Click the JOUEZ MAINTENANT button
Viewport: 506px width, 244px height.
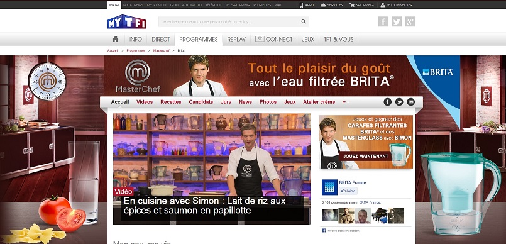(x=366, y=156)
